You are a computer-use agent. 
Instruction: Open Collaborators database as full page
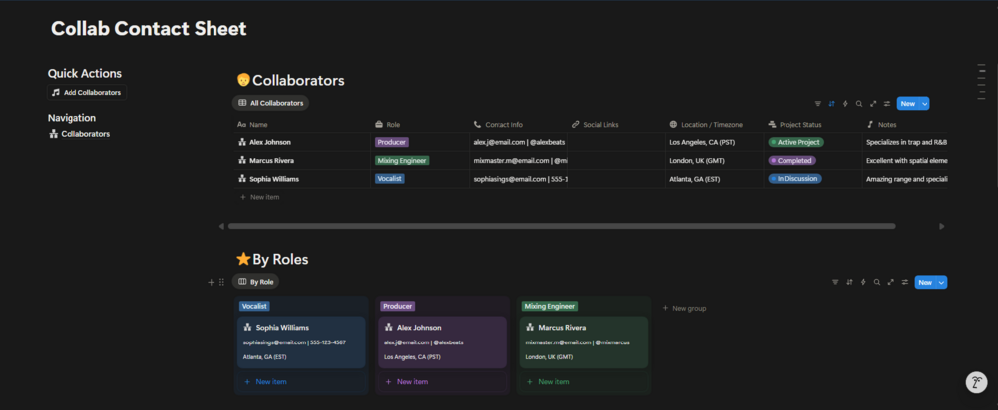click(x=873, y=103)
